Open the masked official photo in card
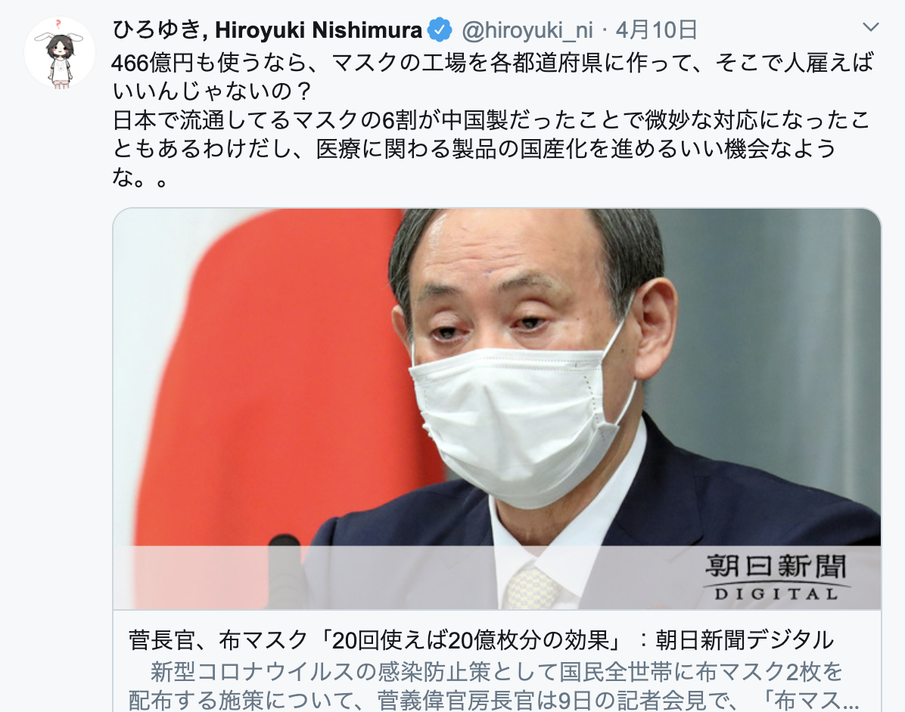The width and height of the screenshot is (905, 712). pyautogui.click(x=497, y=409)
